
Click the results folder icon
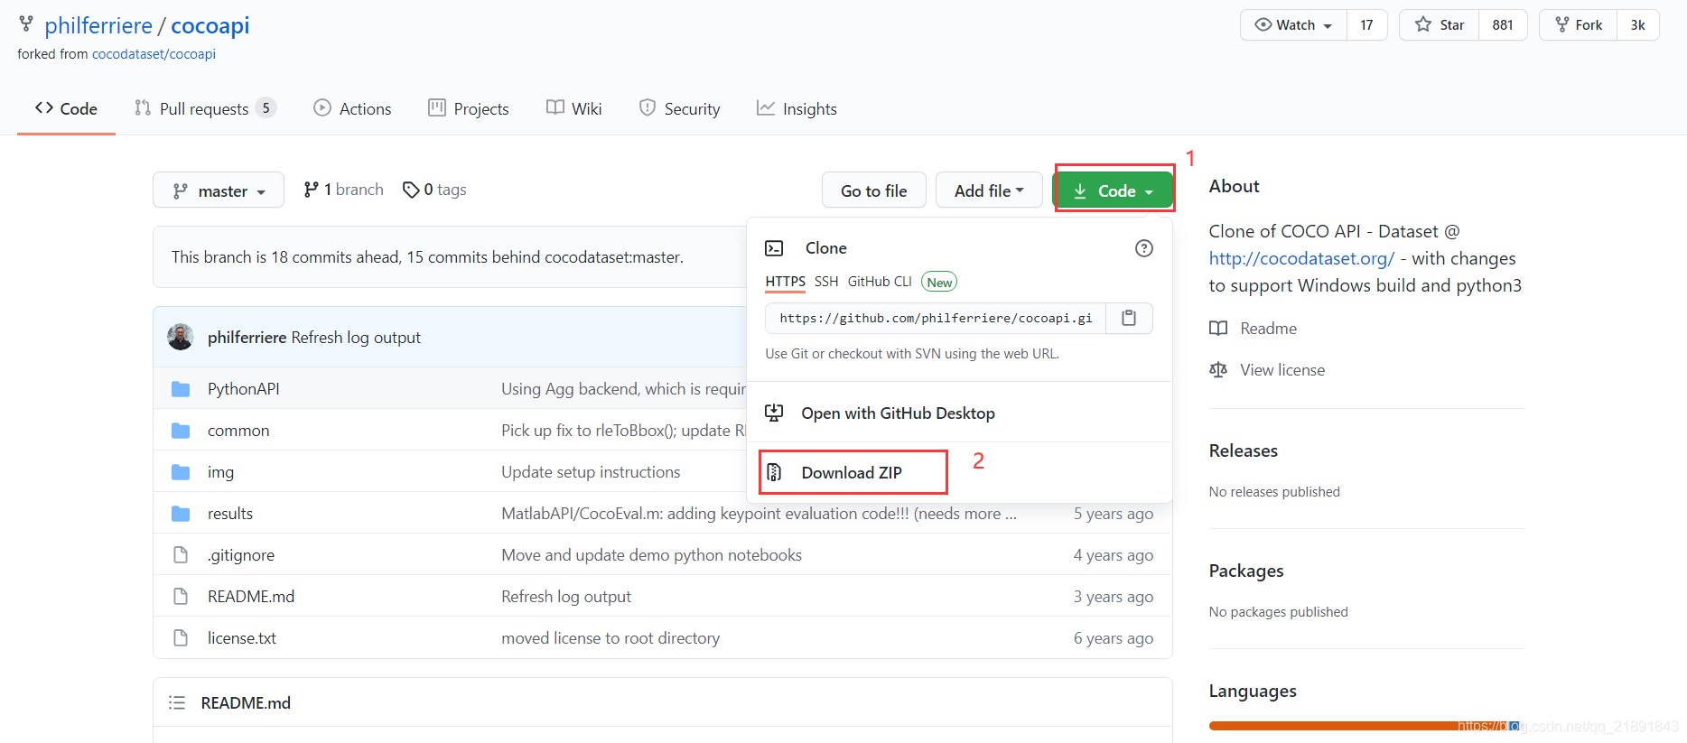point(181,514)
